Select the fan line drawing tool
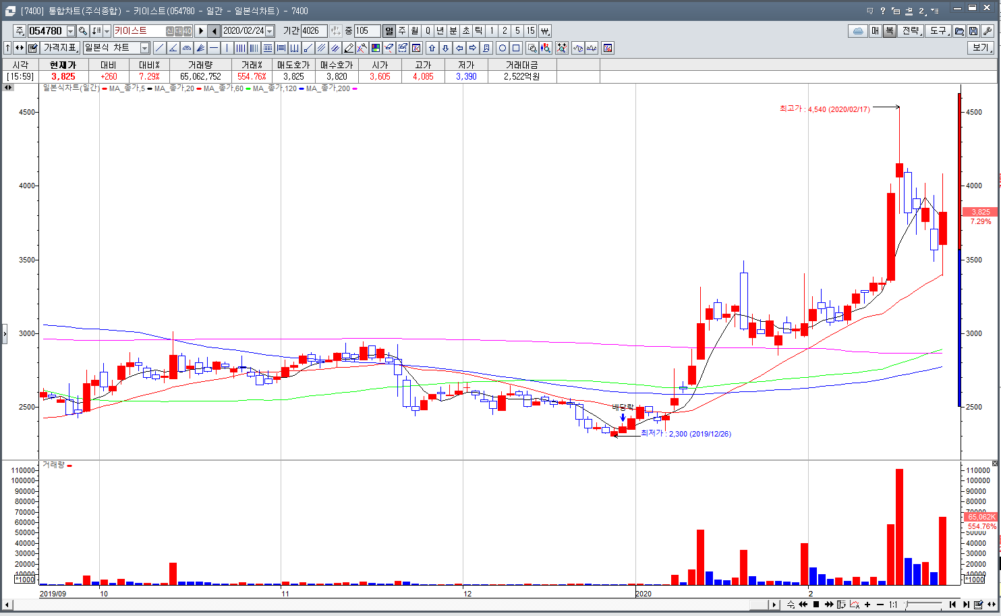The height and width of the screenshot is (616, 1001). [200, 48]
